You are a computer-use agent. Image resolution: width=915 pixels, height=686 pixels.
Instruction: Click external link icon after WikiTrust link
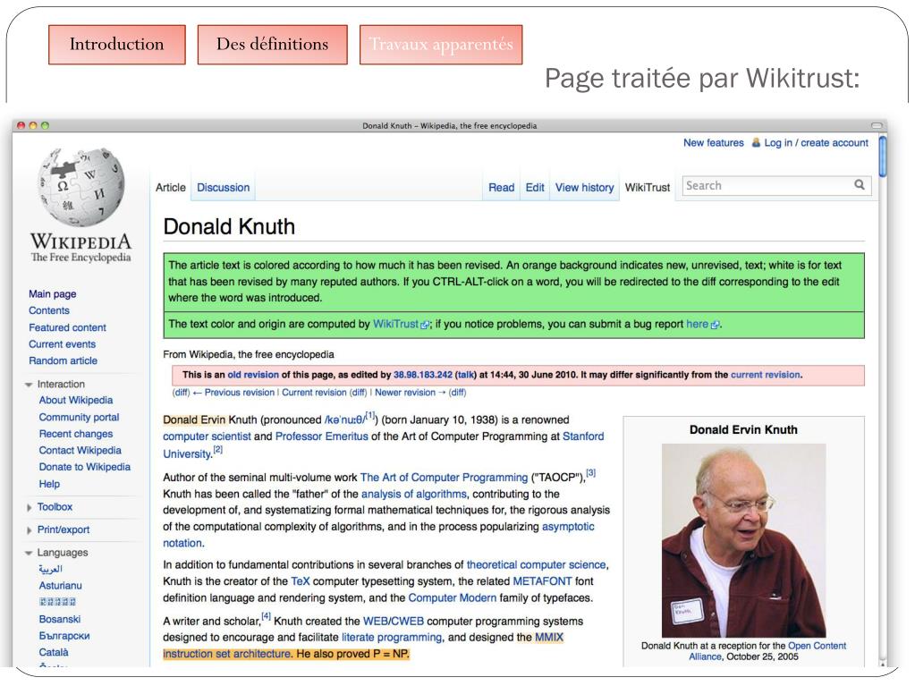tap(425, 325)
